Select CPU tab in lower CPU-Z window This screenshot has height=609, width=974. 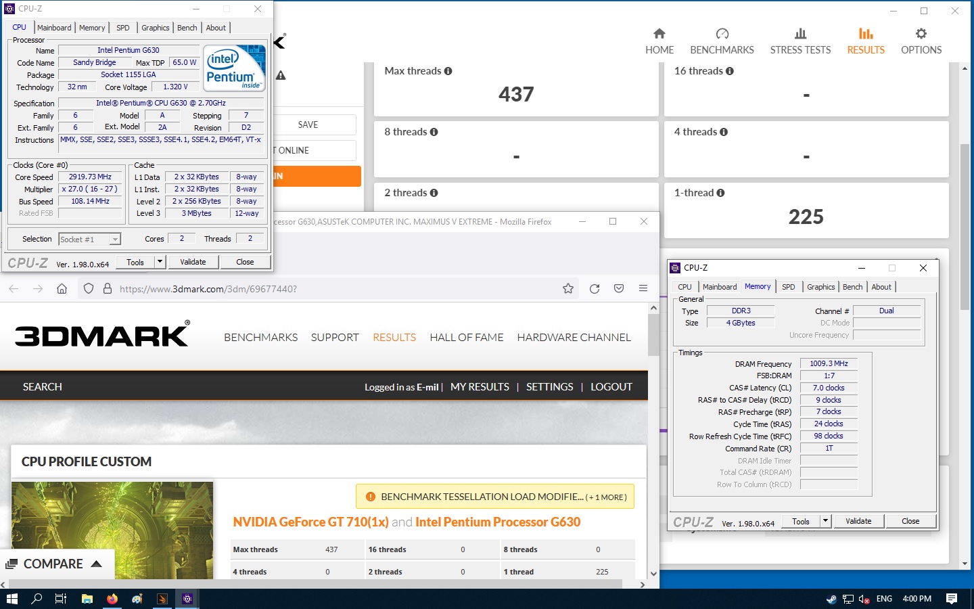click(x=685, y=287)
